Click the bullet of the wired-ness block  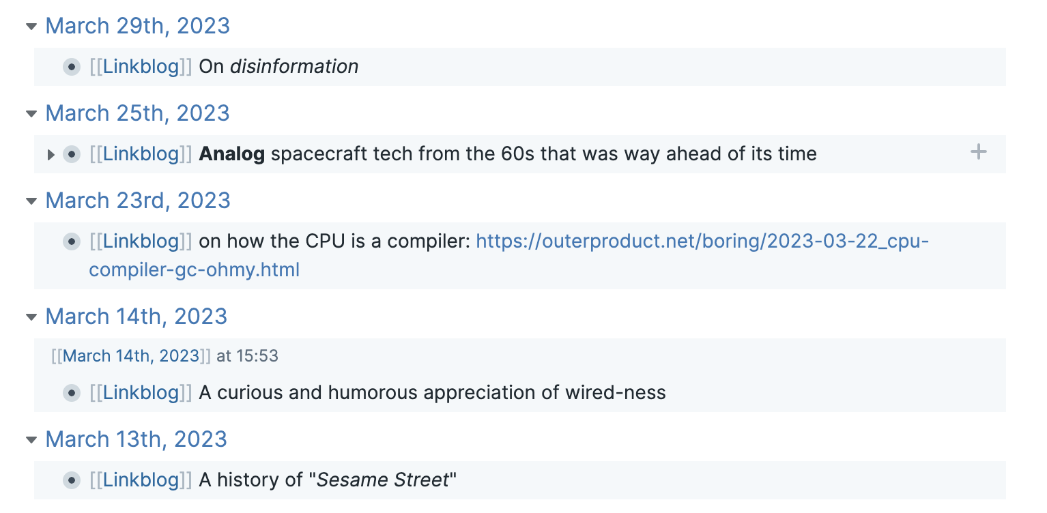coord(72,393)
